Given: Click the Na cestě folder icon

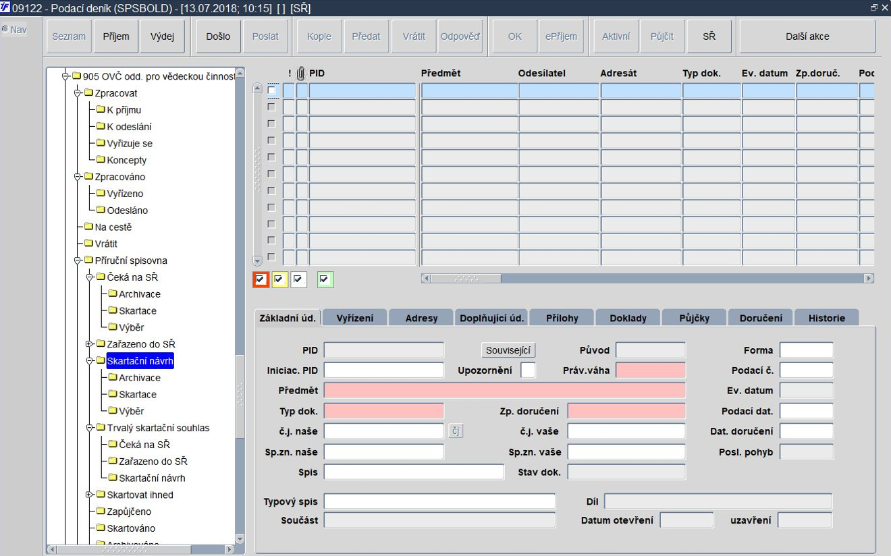Looking at the screenshot, I should coord(88,227).
